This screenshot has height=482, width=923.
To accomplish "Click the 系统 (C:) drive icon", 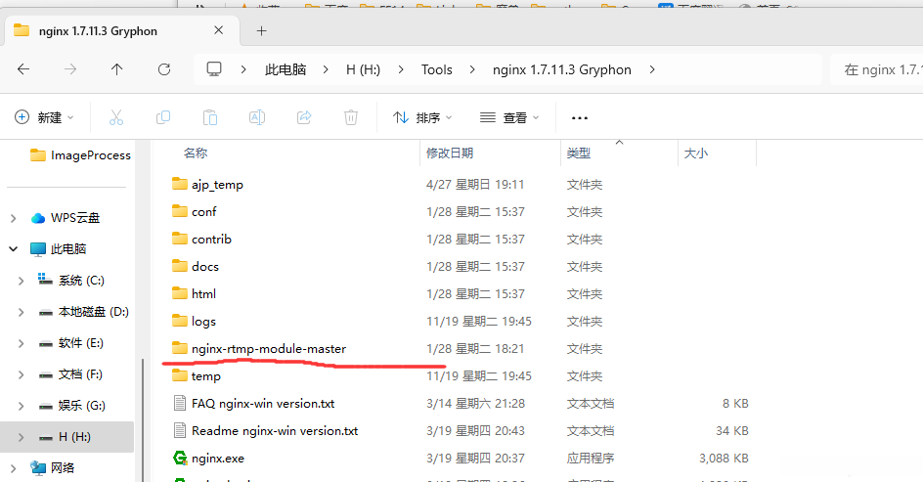I will point(45,280).
